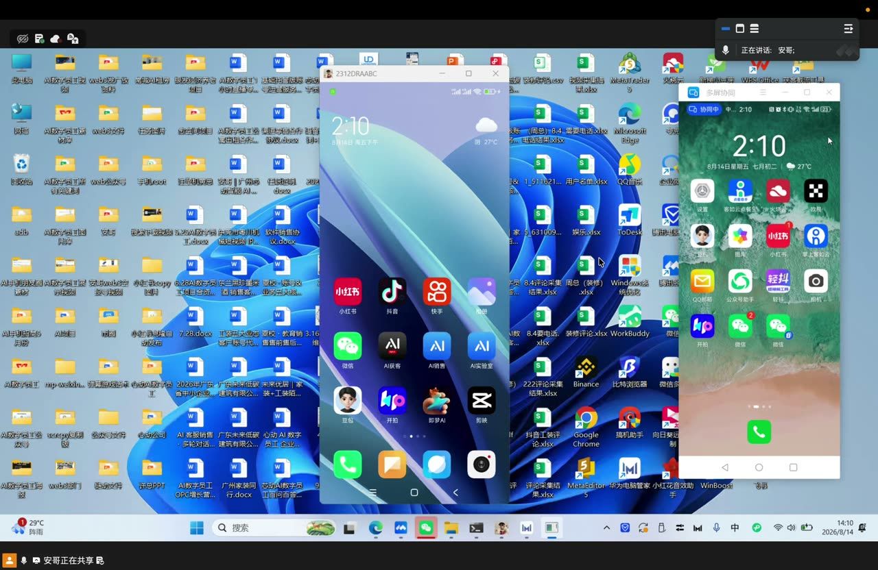The width and height of the screenshot is (878, 570).
Task: Open 快手 in the 2312DRAABC phone window
Action: 437,292
